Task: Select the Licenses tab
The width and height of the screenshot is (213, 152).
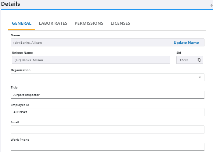Action: 120,23
